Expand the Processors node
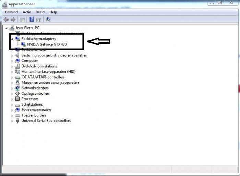The width and height of the screenshot is (240, 176). [x=12, y=99]
